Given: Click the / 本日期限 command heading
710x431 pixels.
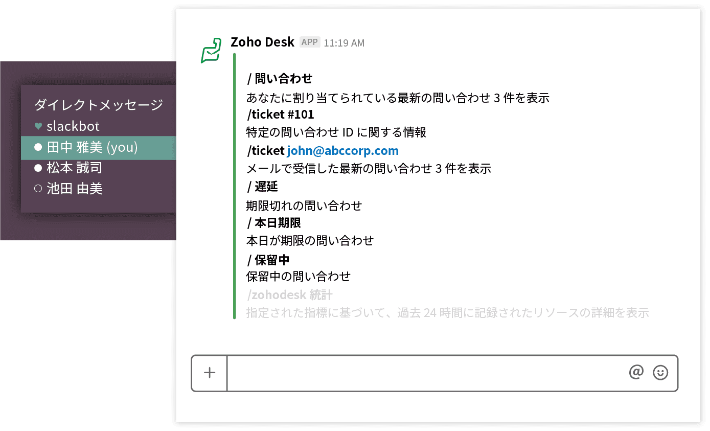Looking at the screenshot, I should point(273,223).
